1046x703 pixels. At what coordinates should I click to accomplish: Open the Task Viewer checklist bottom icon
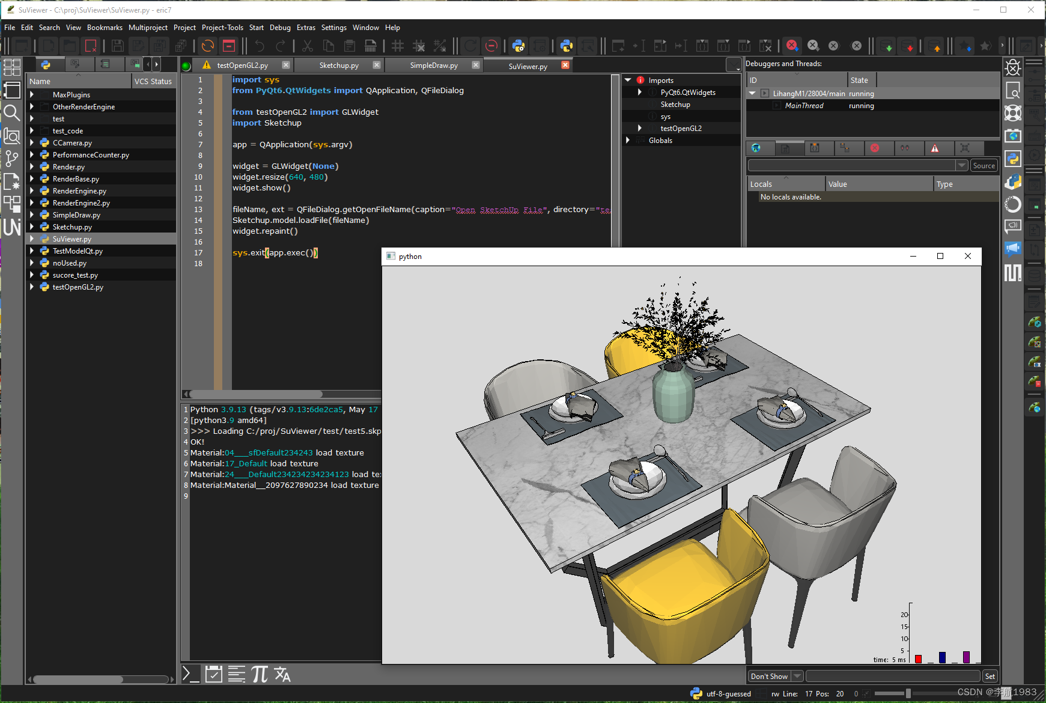[x=213, y=674]
